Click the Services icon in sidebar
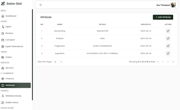Viewport: 180px width, 110px height. tap(3, 68)
